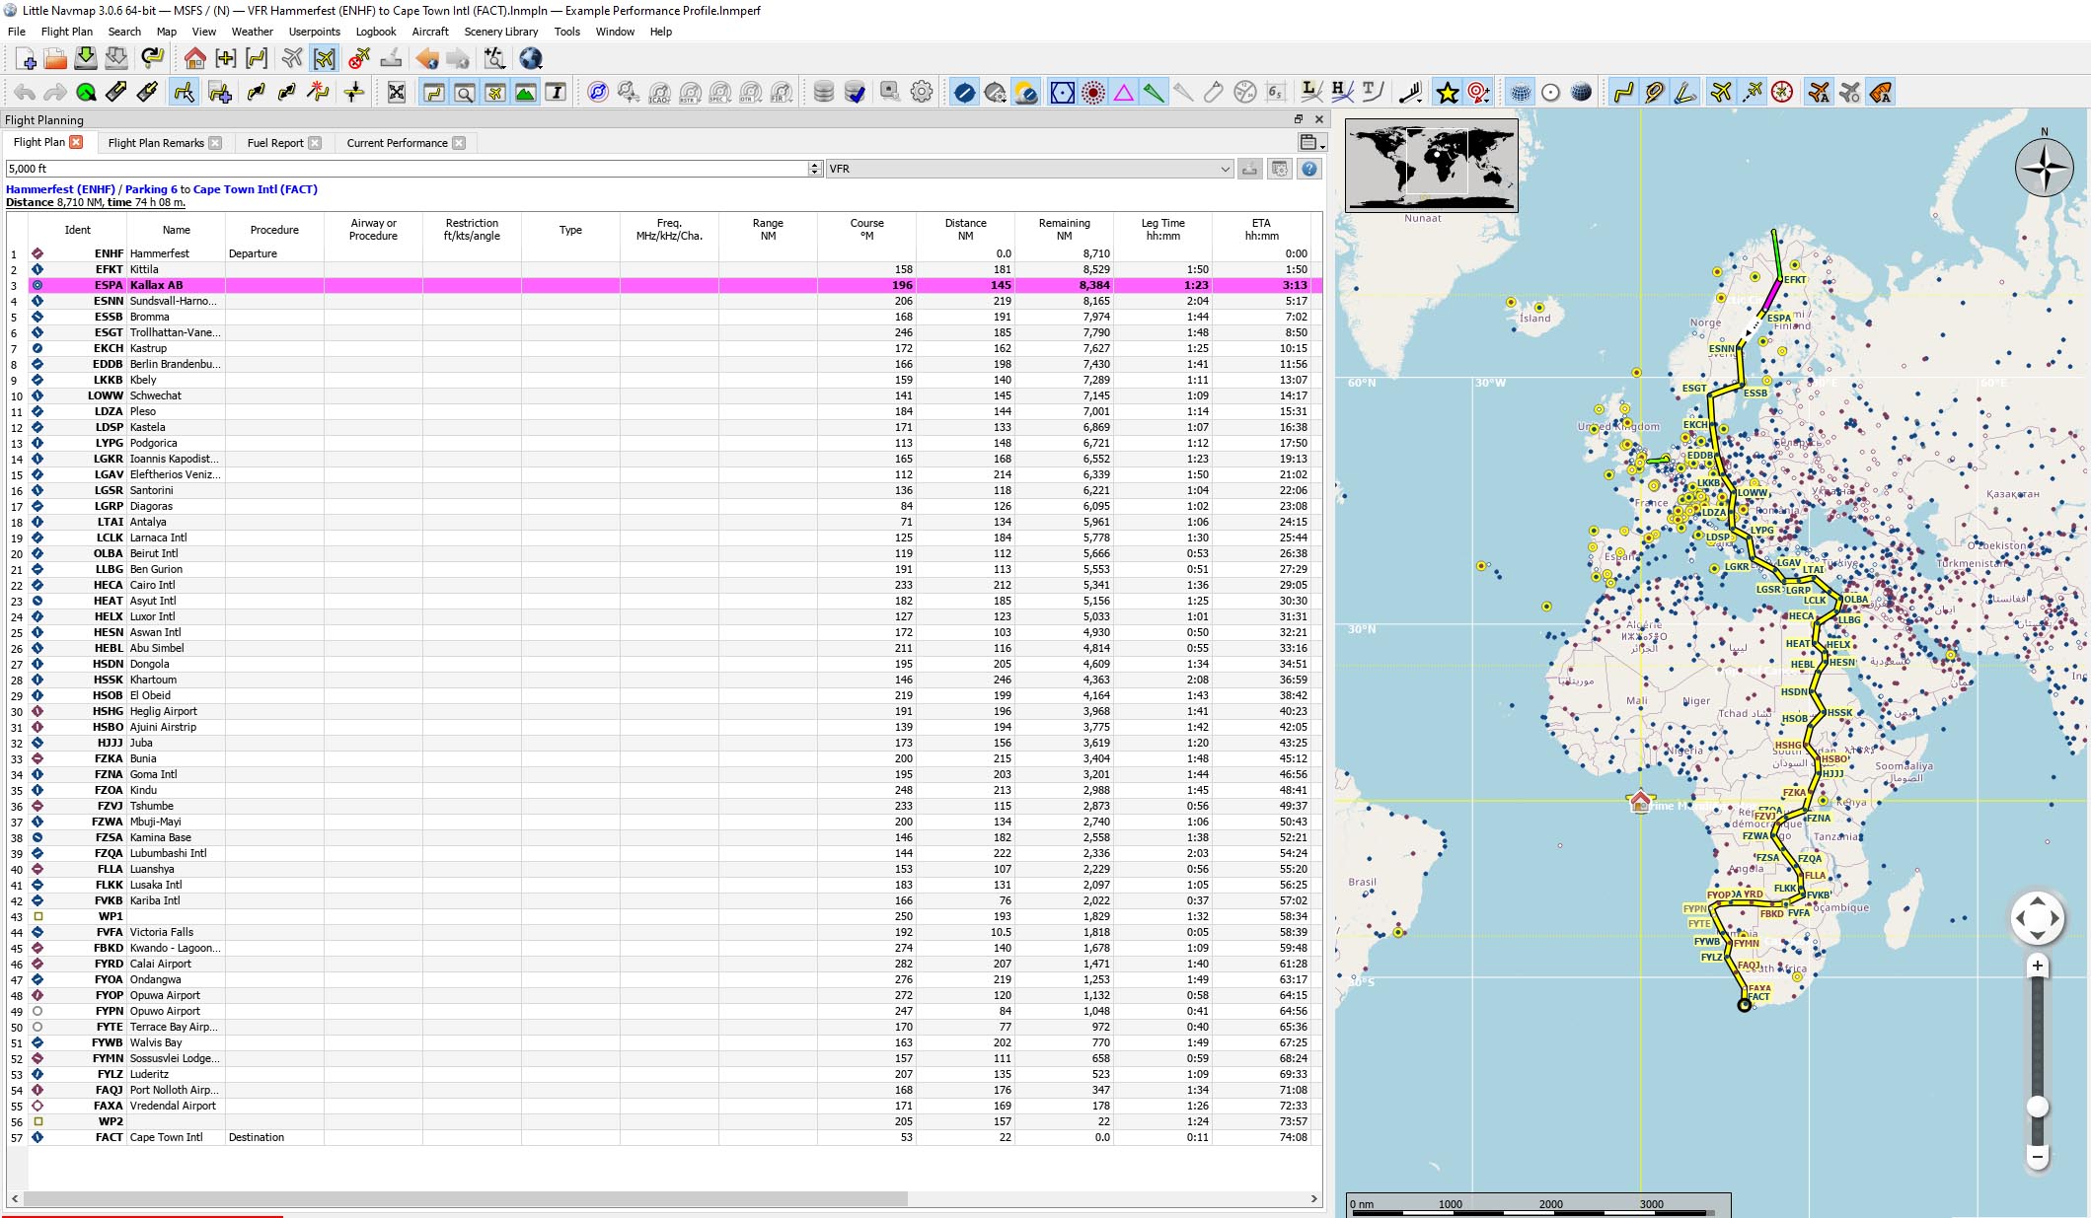The width and height of the screenshot is (2091, 1218).
Task: Click the Cape Town Intl (FACT) link
Action: [x=255, y=189]
